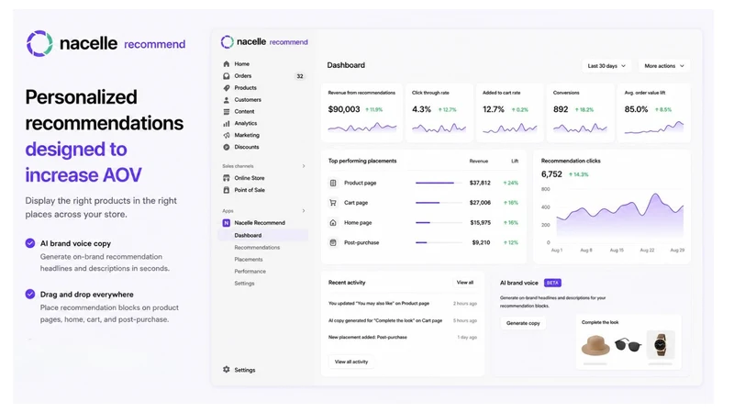734x413 pixels.
Task: Click the Point of Sale bag icon
Action: (x=227, y=190)
